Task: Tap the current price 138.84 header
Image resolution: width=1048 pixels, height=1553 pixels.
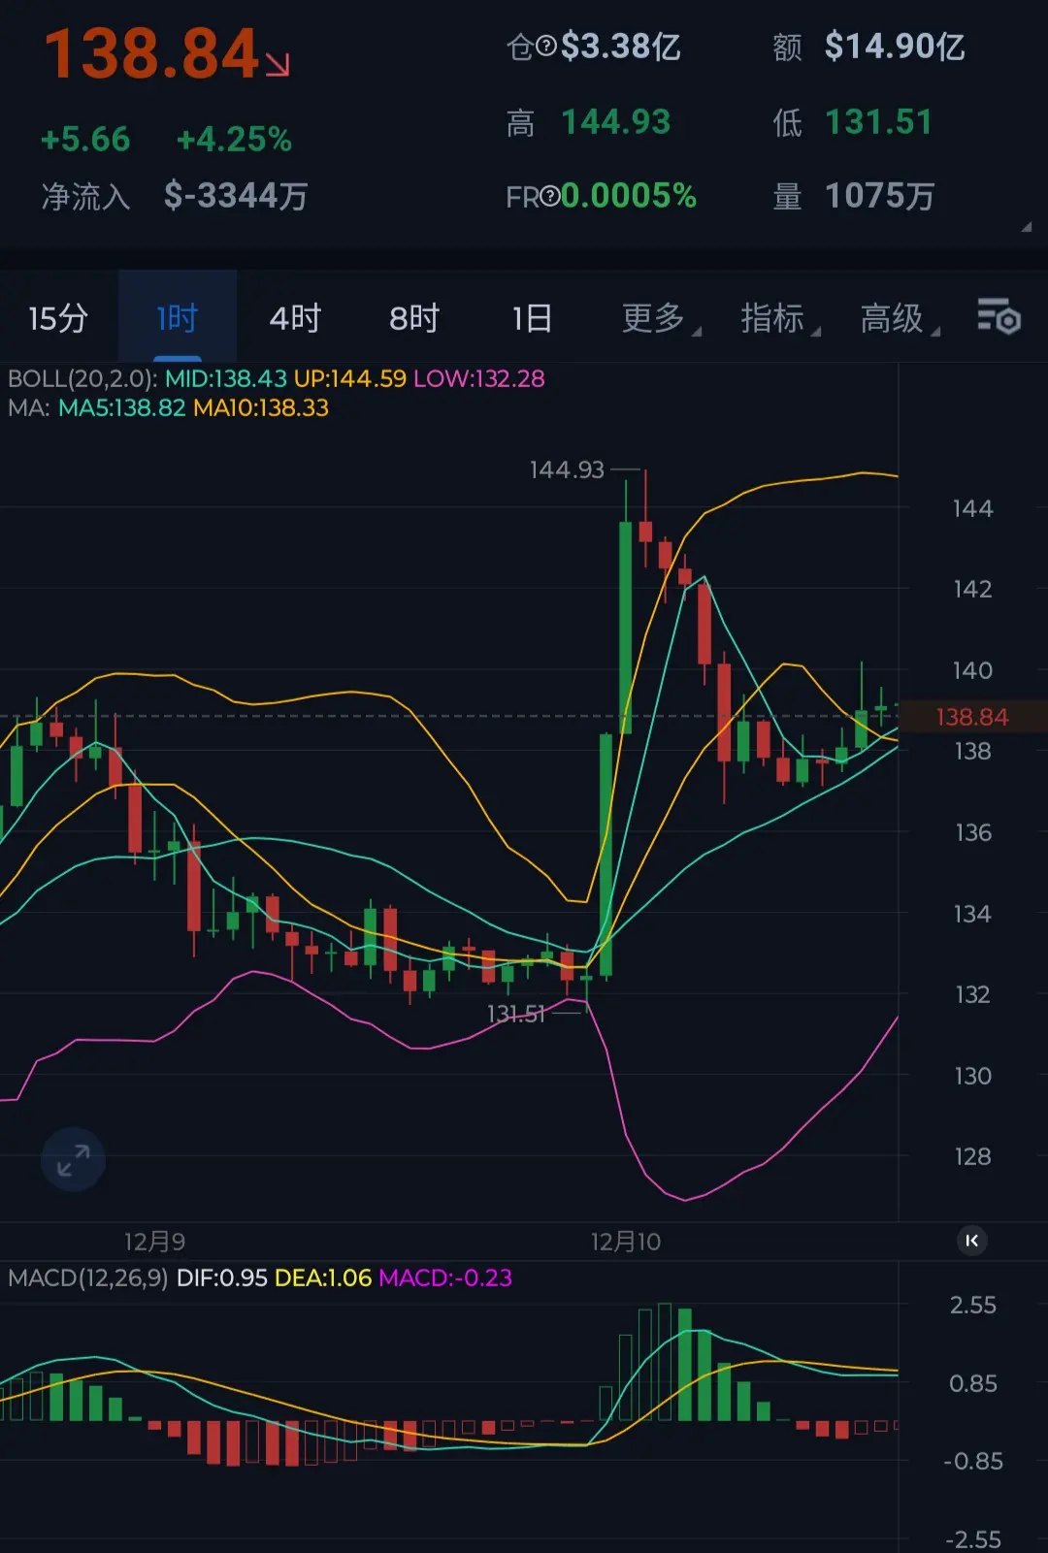Action: point(152,53)
